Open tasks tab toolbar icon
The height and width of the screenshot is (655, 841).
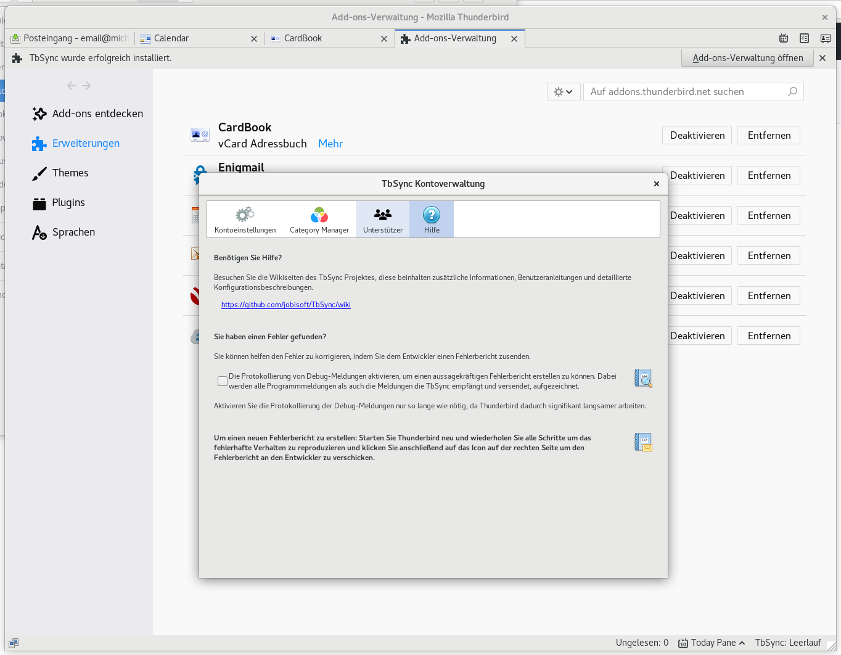tap(805, 38)
